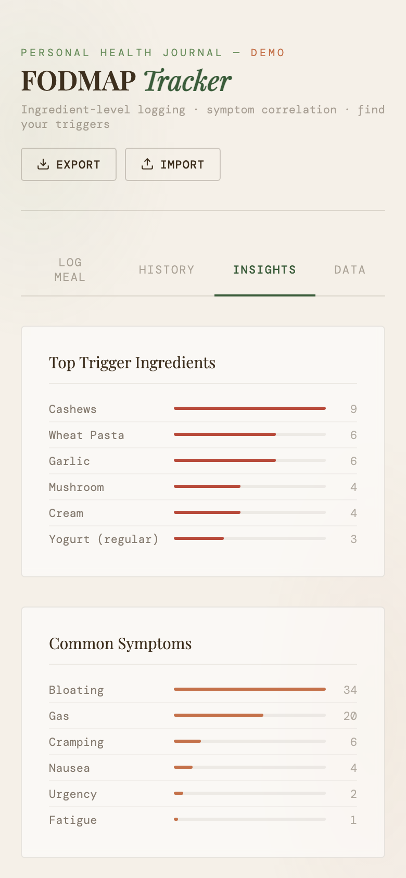Select the Nausea symptom label
406x878 pixels.
69,768
